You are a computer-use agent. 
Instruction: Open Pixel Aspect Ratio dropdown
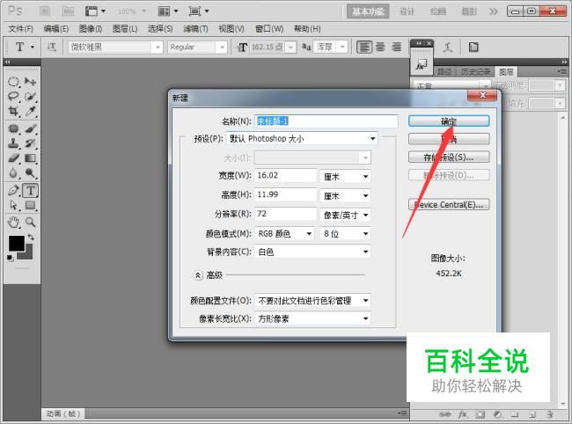click(312, 318)
